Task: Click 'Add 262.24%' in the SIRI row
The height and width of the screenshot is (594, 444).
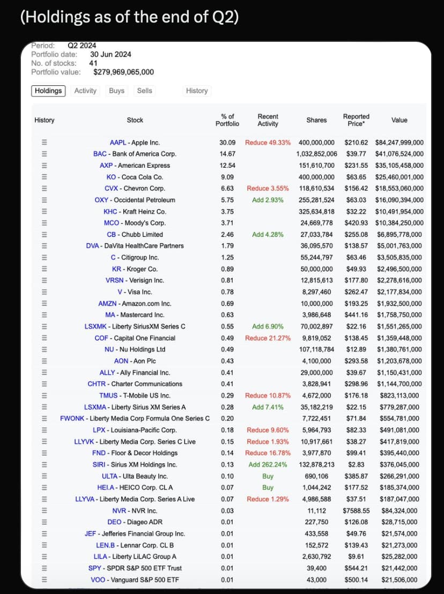Action: click(x=268, y=464)
